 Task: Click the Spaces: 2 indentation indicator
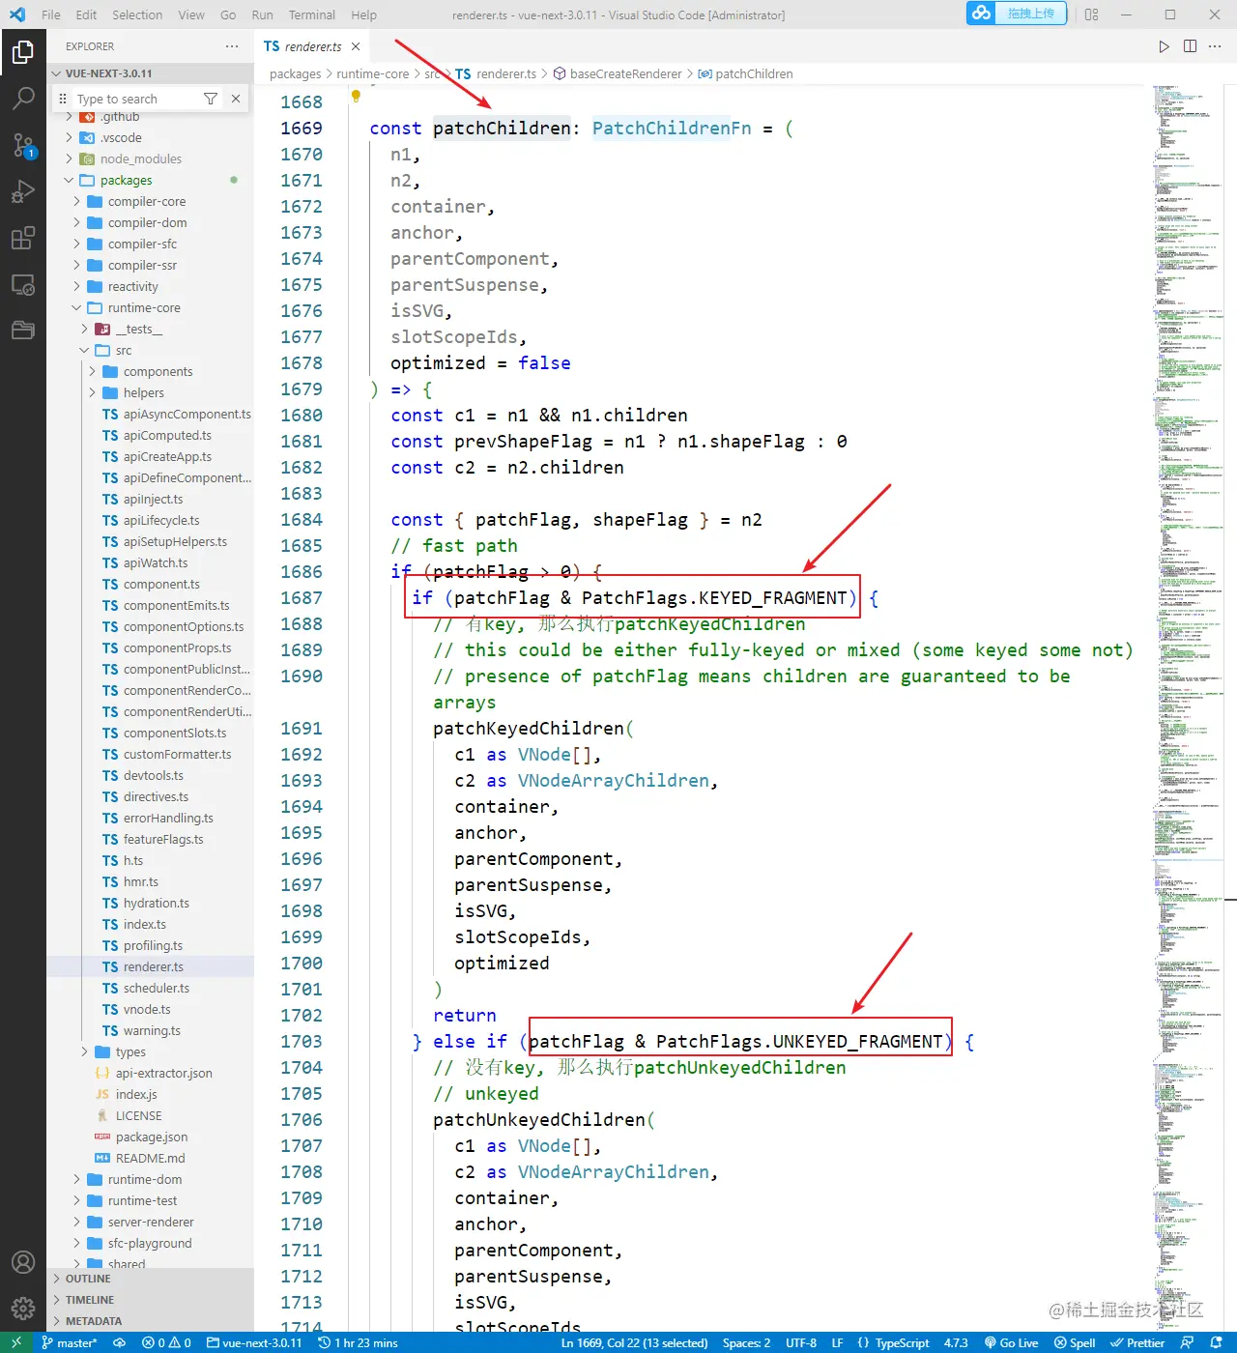tap(746, 1342)
